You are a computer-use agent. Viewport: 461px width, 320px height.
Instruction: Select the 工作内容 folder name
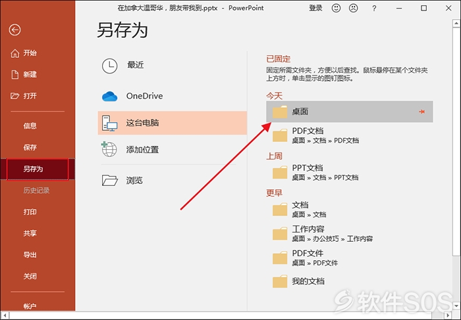pyautogui.click(x=308, y=229)
